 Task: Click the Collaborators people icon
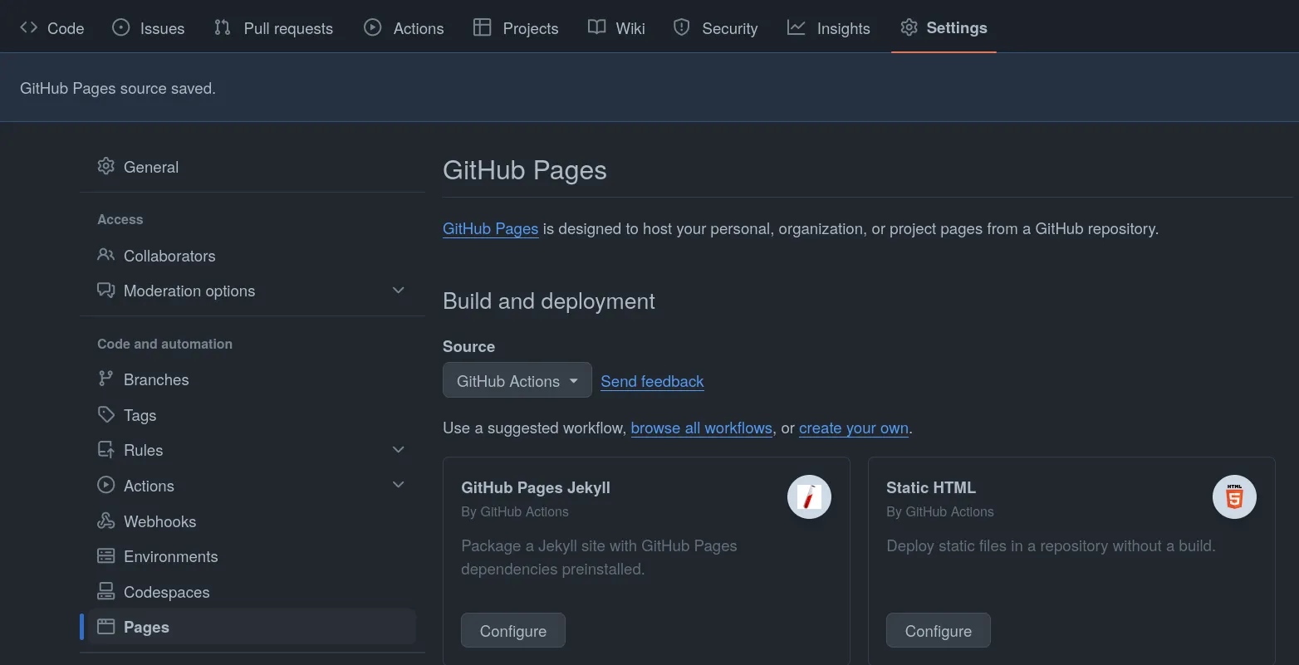(105, 256)
